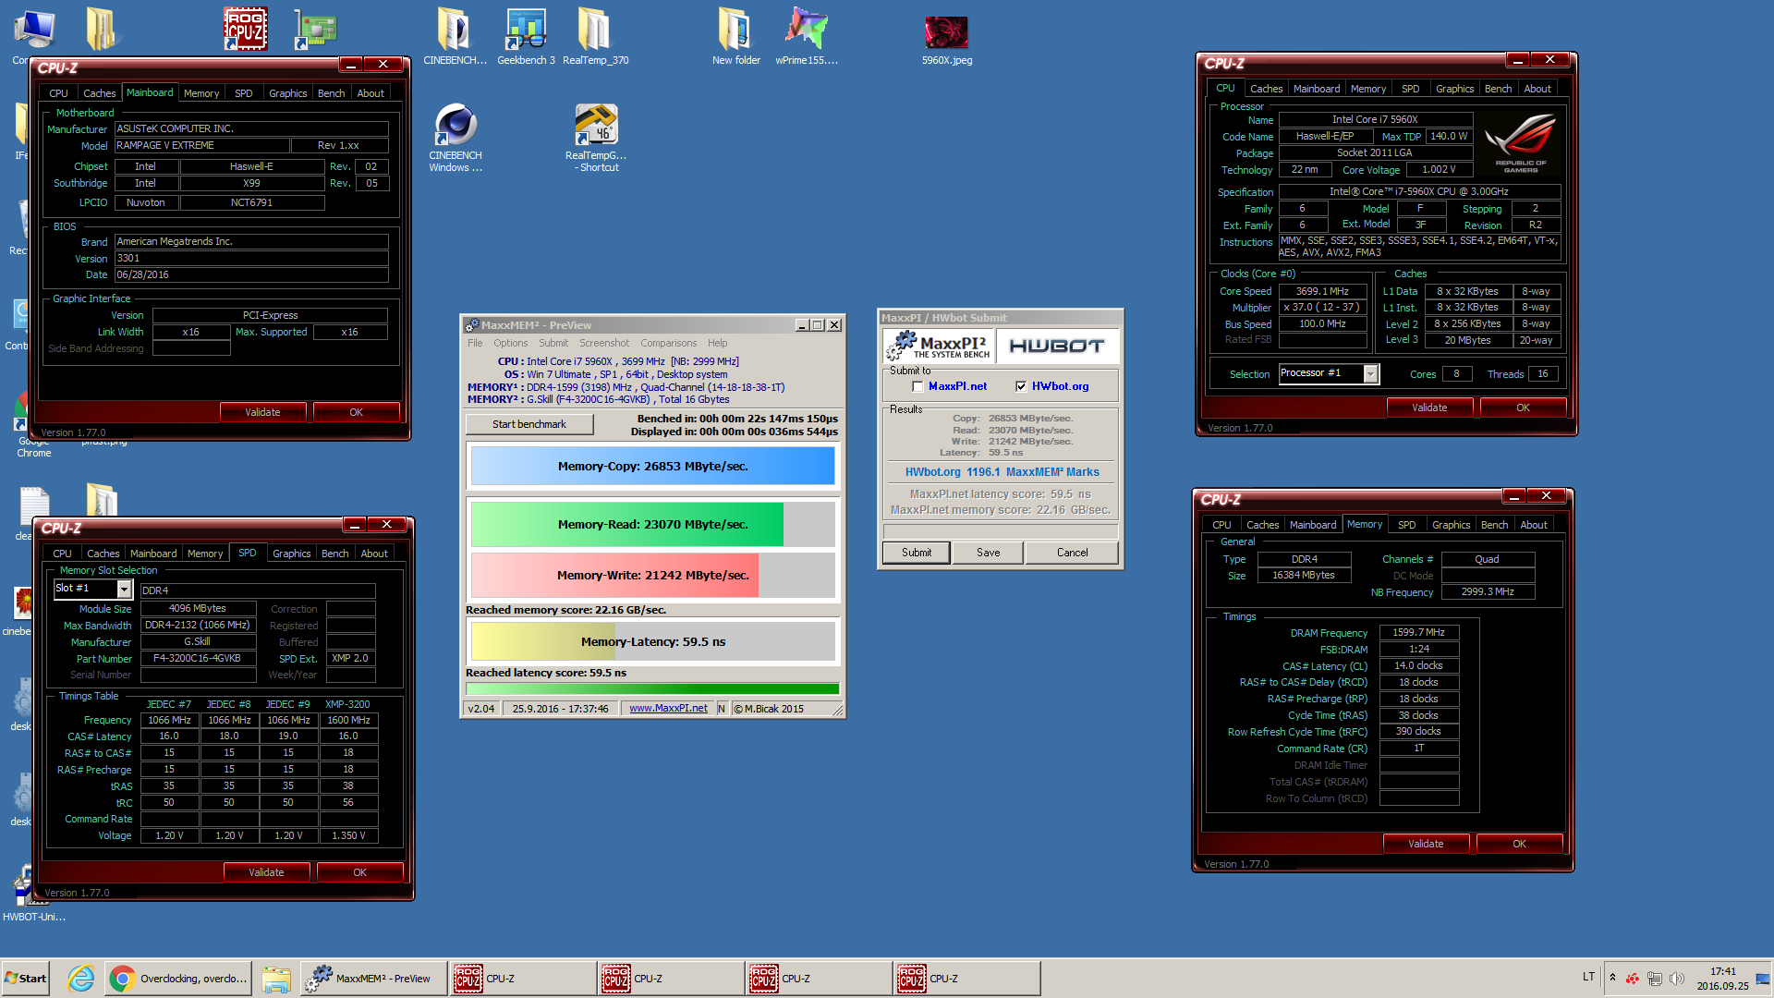Open Bench tab in Memory CPU-Z window

(x=1494, y=525)
